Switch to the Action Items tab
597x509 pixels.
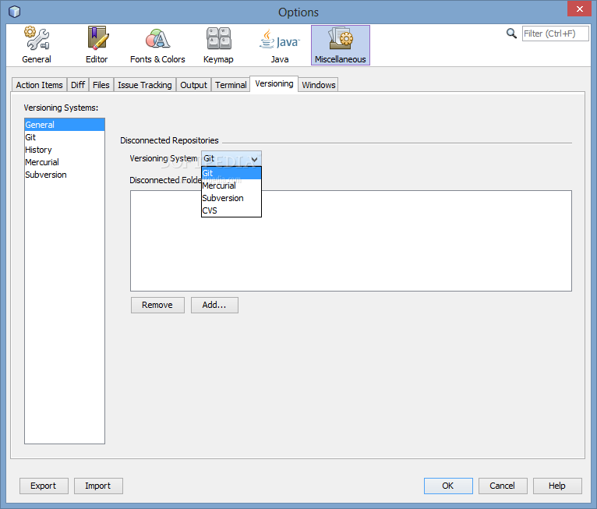coord(39,85)
